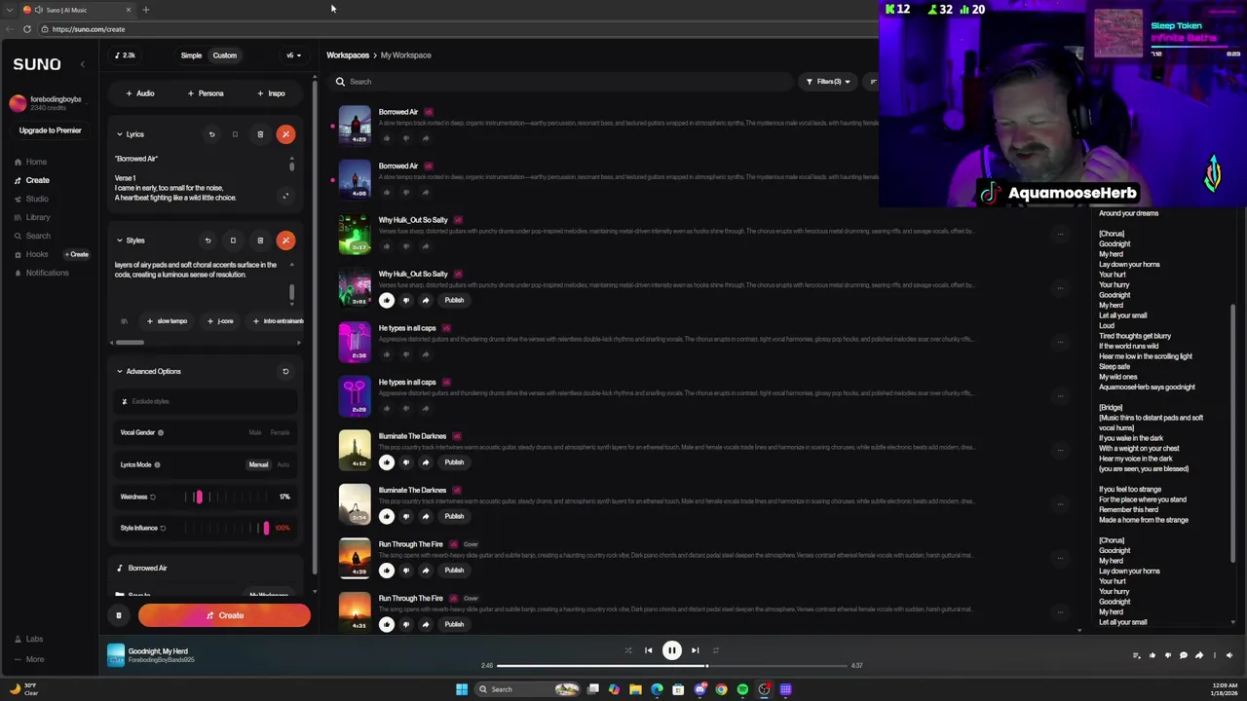1247x701 pixels.
Task: Open the v5 model version dropdown
Action: click(293, 55)
